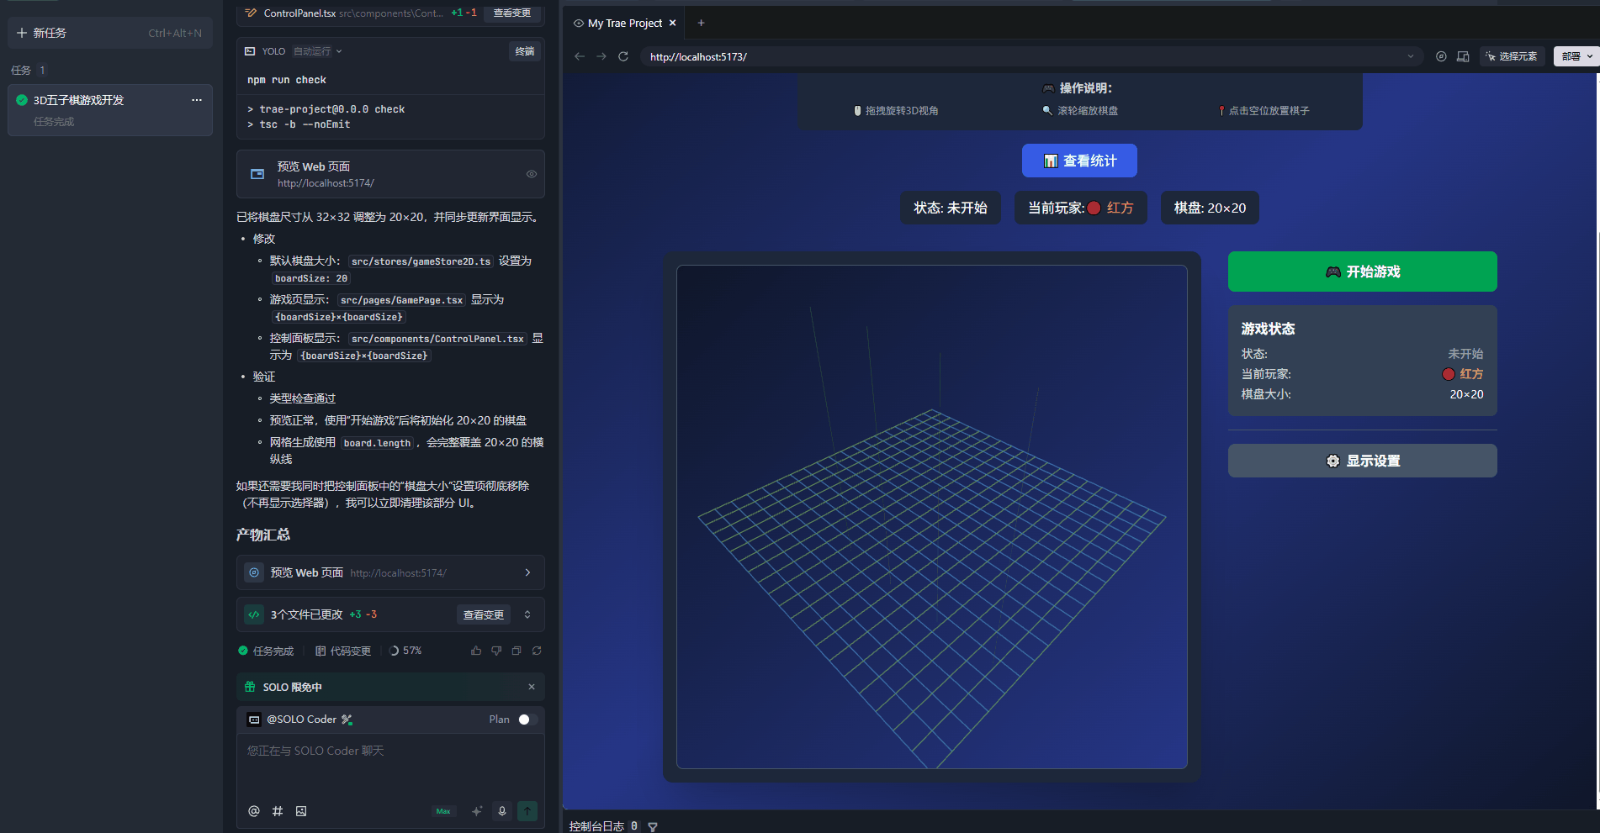Click the 控制台日志 console log tab
The width and height of the screenshot is (1600, 833).
(596, 826)
